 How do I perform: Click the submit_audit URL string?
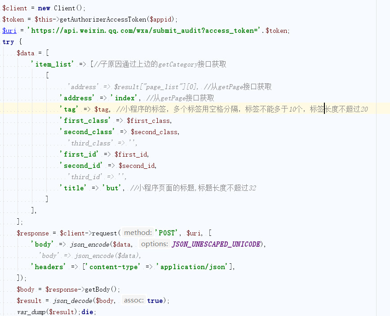144,31
